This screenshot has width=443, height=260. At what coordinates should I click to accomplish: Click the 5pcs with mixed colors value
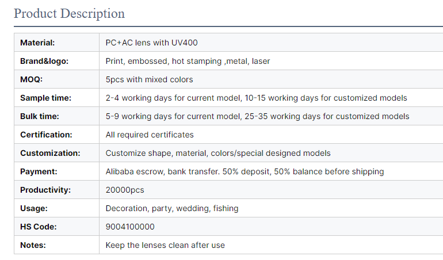[x=149, y=79]
